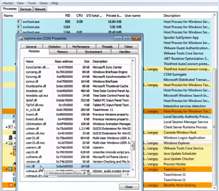Select timedate.cpl module row
Viewport: 219px width, 191px height.
tap(77, 91)
